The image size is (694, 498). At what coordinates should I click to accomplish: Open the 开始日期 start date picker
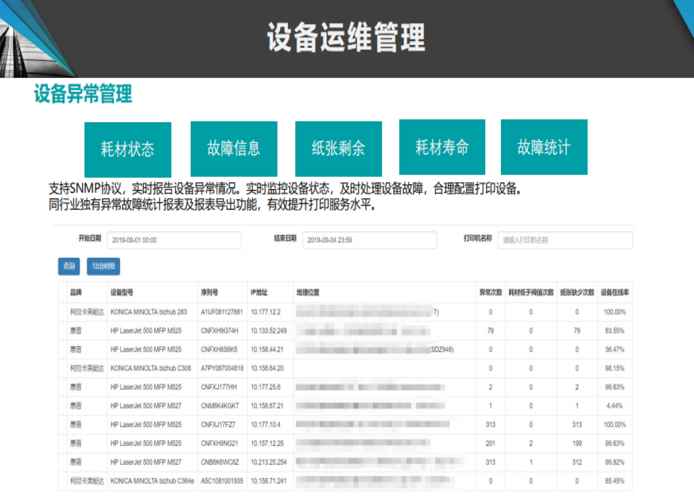click(174, 240)
